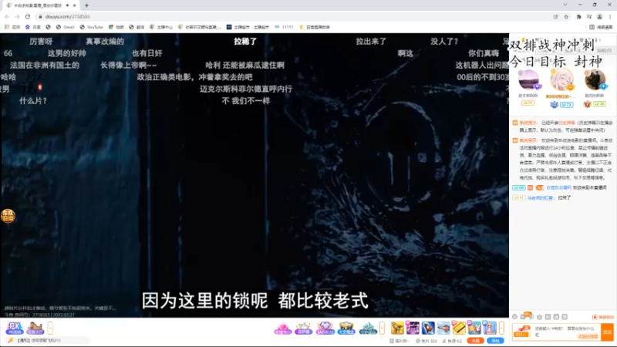Click the share page icon in address bar
The image size is (617, 347).
tap(555, 16)
